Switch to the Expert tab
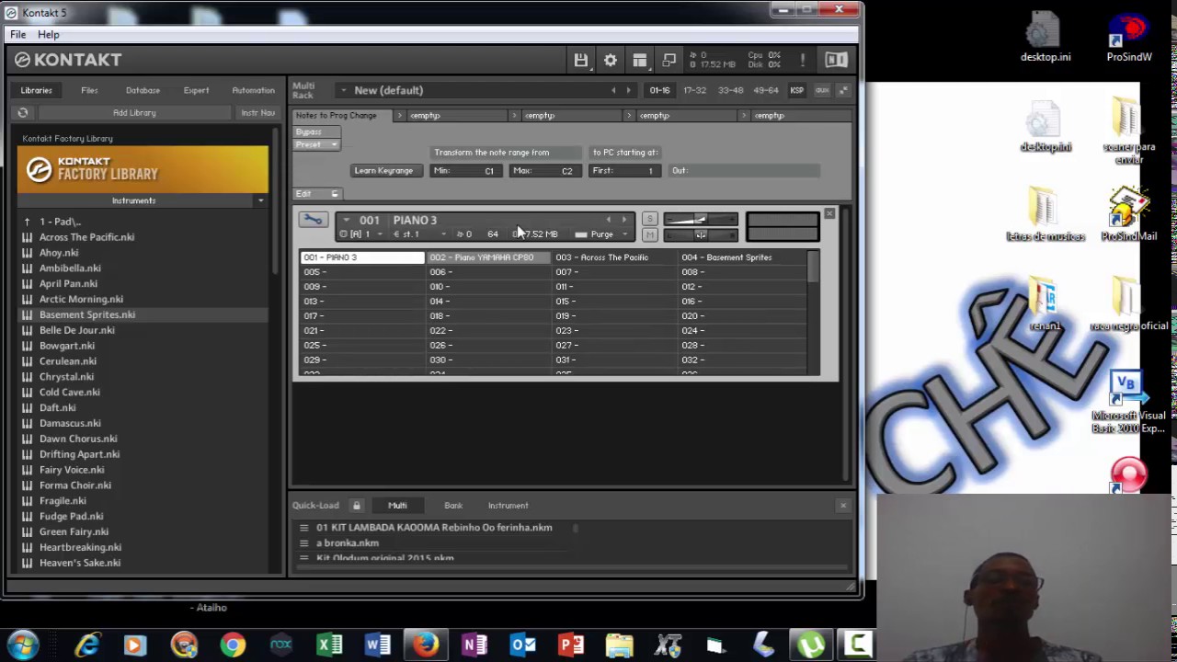This screenshot has width=1177, height=662. 196,90
